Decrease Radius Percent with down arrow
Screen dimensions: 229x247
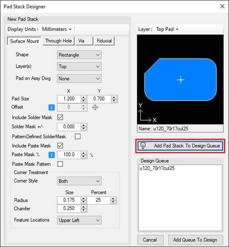(x=113, y=202)
